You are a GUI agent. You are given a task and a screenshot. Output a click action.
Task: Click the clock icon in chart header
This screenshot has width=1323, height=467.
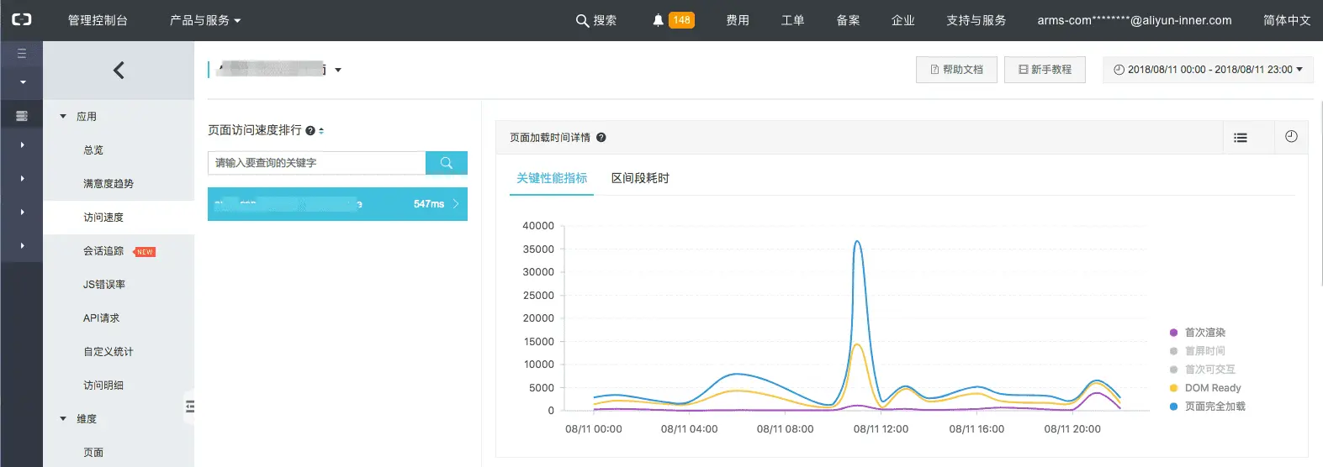coord(1291,137)
